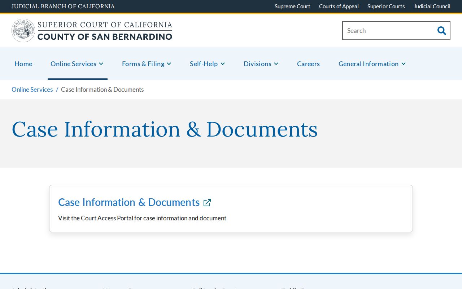The height and width of the screenshot is (289, 462).
Task: Expand the General Information chevron
Action: tap(404, 64)
